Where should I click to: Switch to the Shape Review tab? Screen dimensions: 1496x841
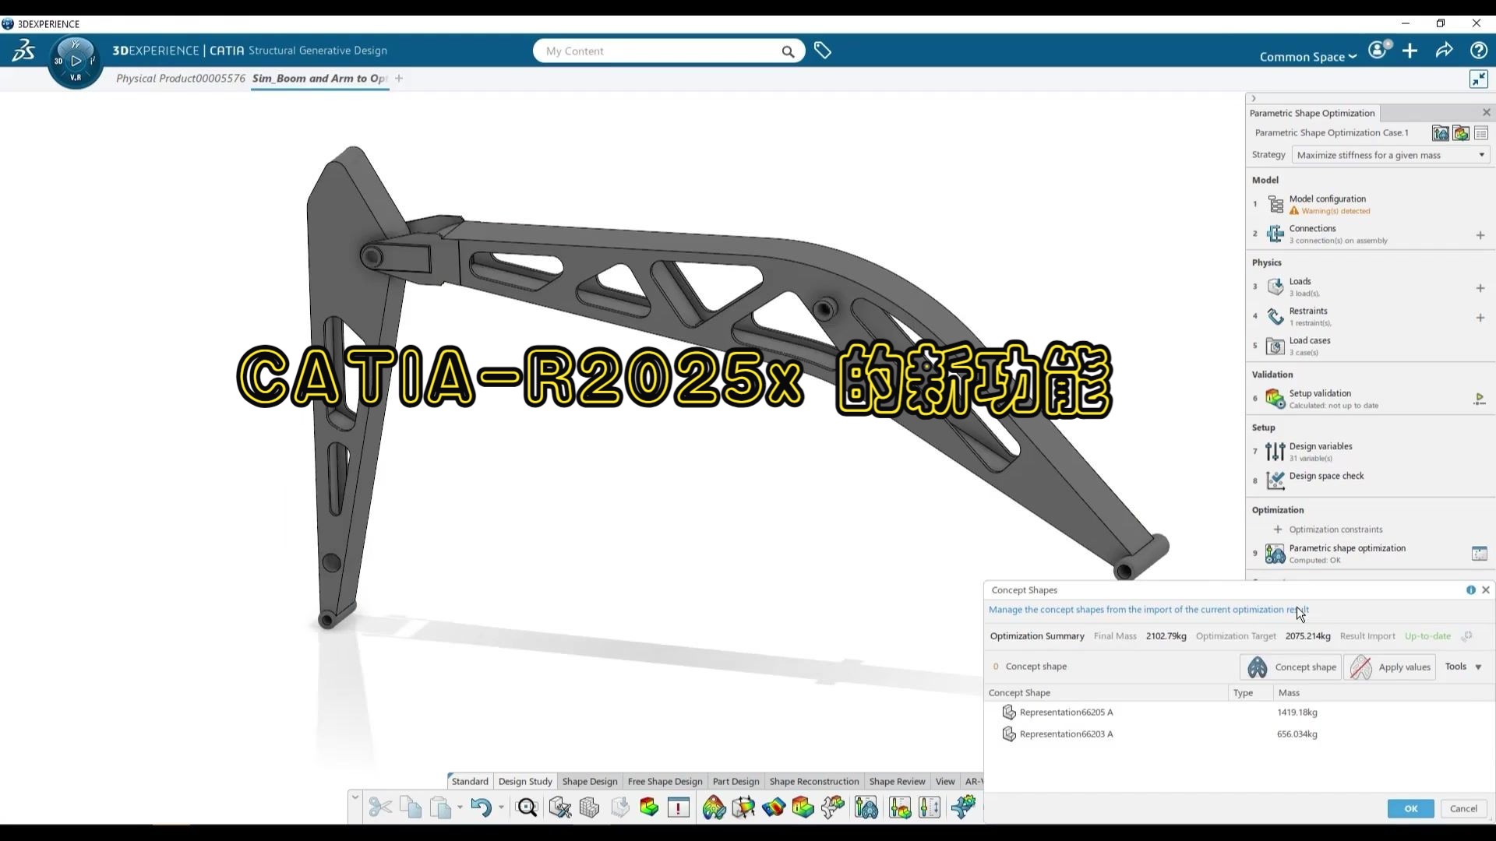pos(897,781)
